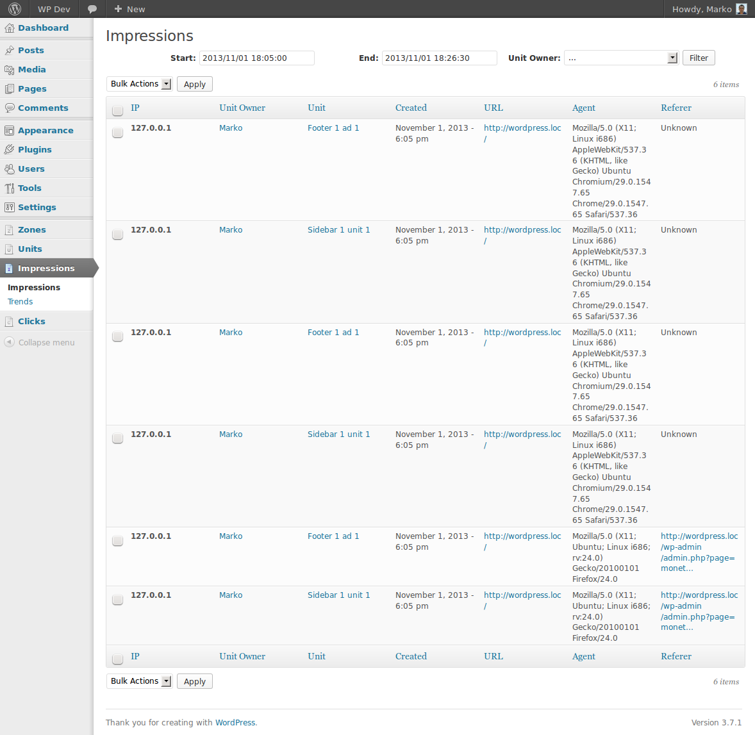Check the first Footer 1 ad 1 row
This screenshot has height=735, width=755.
(x=117, y=133)
